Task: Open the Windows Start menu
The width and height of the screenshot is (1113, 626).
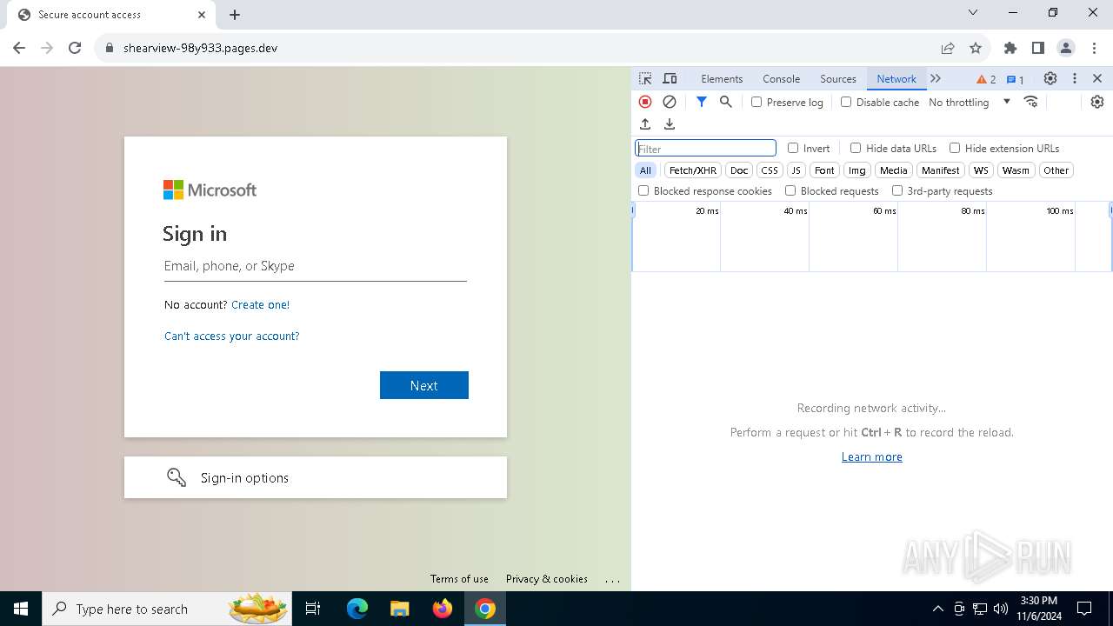Action: (x=21, y=609)
